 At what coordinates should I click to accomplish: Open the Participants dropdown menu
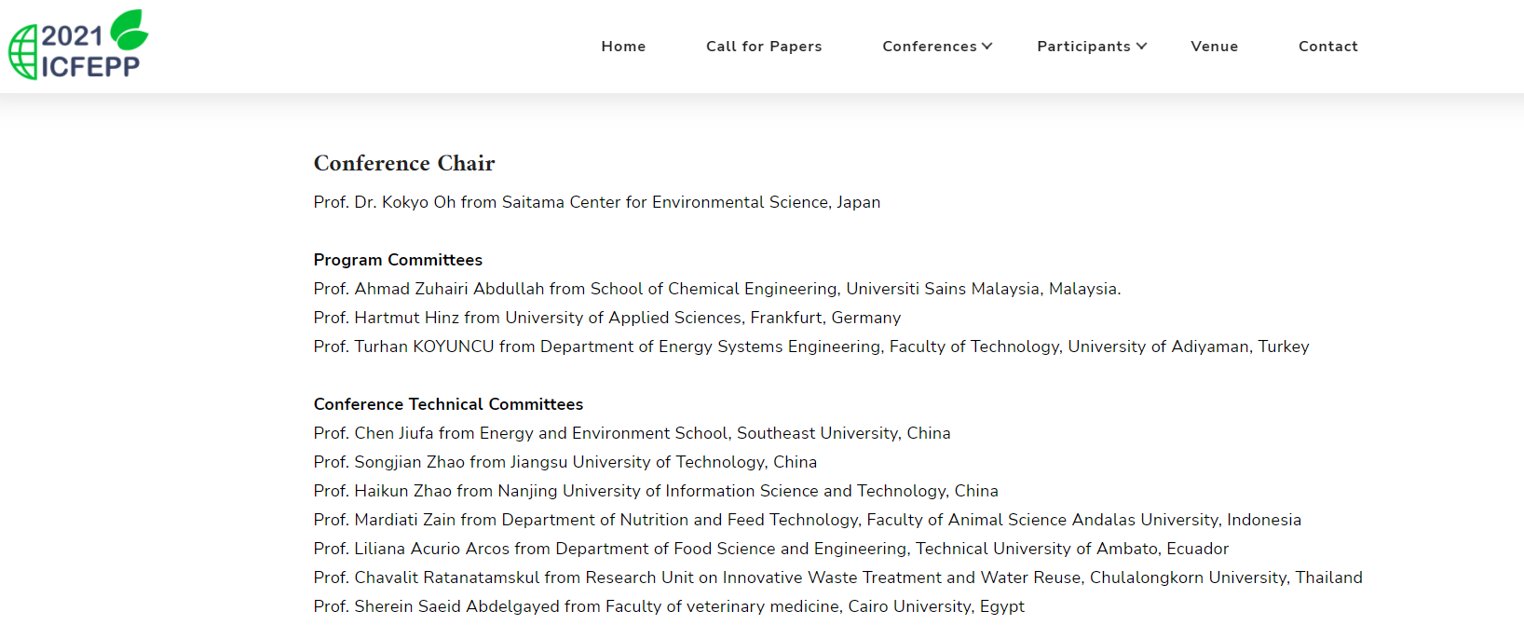1092,47
